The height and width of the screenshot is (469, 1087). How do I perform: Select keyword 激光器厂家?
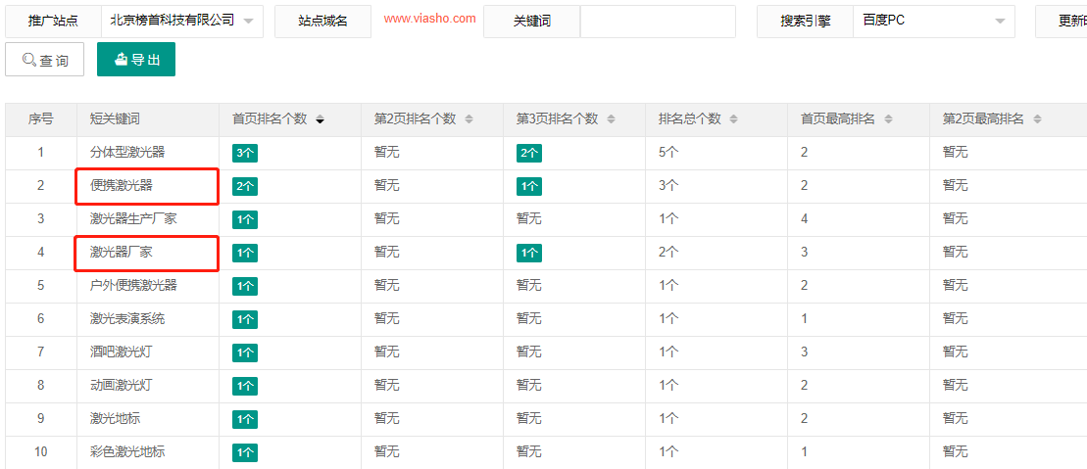pos(122,253)
